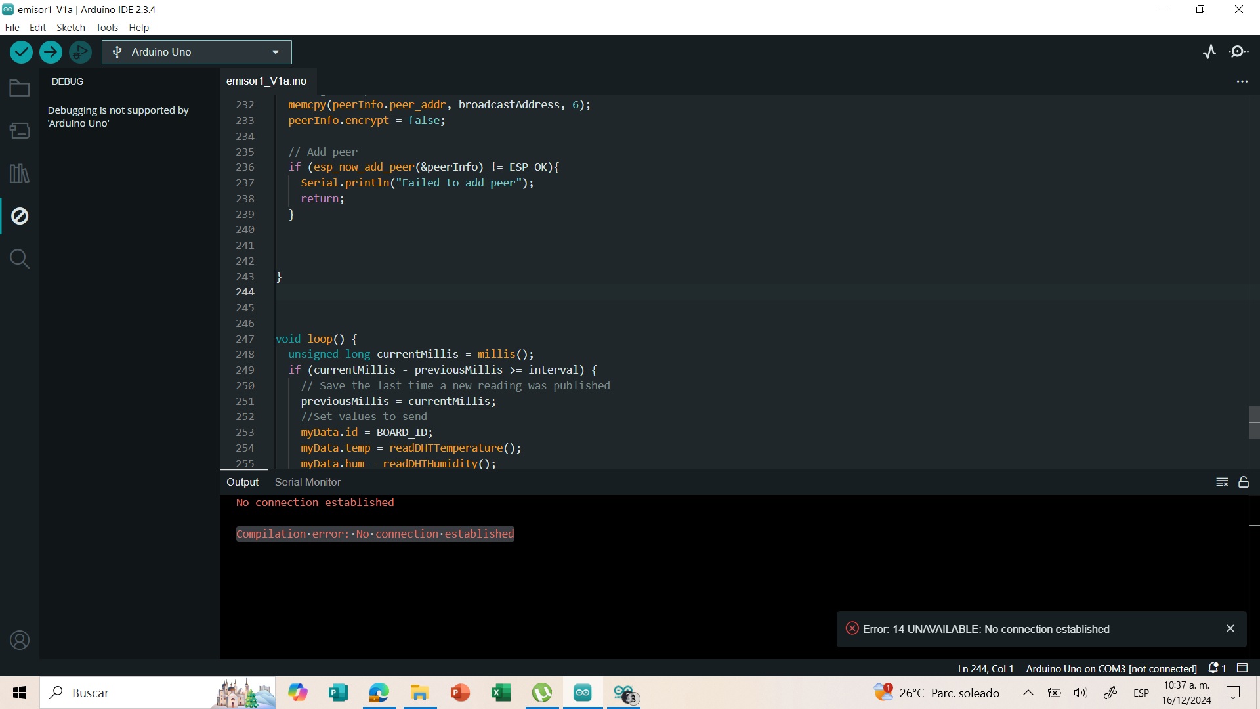Expand the hidden system tray icons chevron
Viewport: 1260px width, 709px height.
click(1028, 693)
